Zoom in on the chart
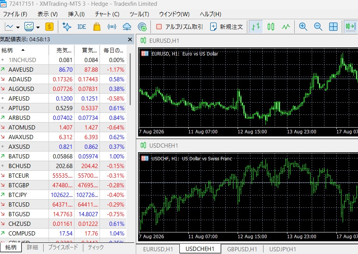358x254 pixels. click(303, 27)
